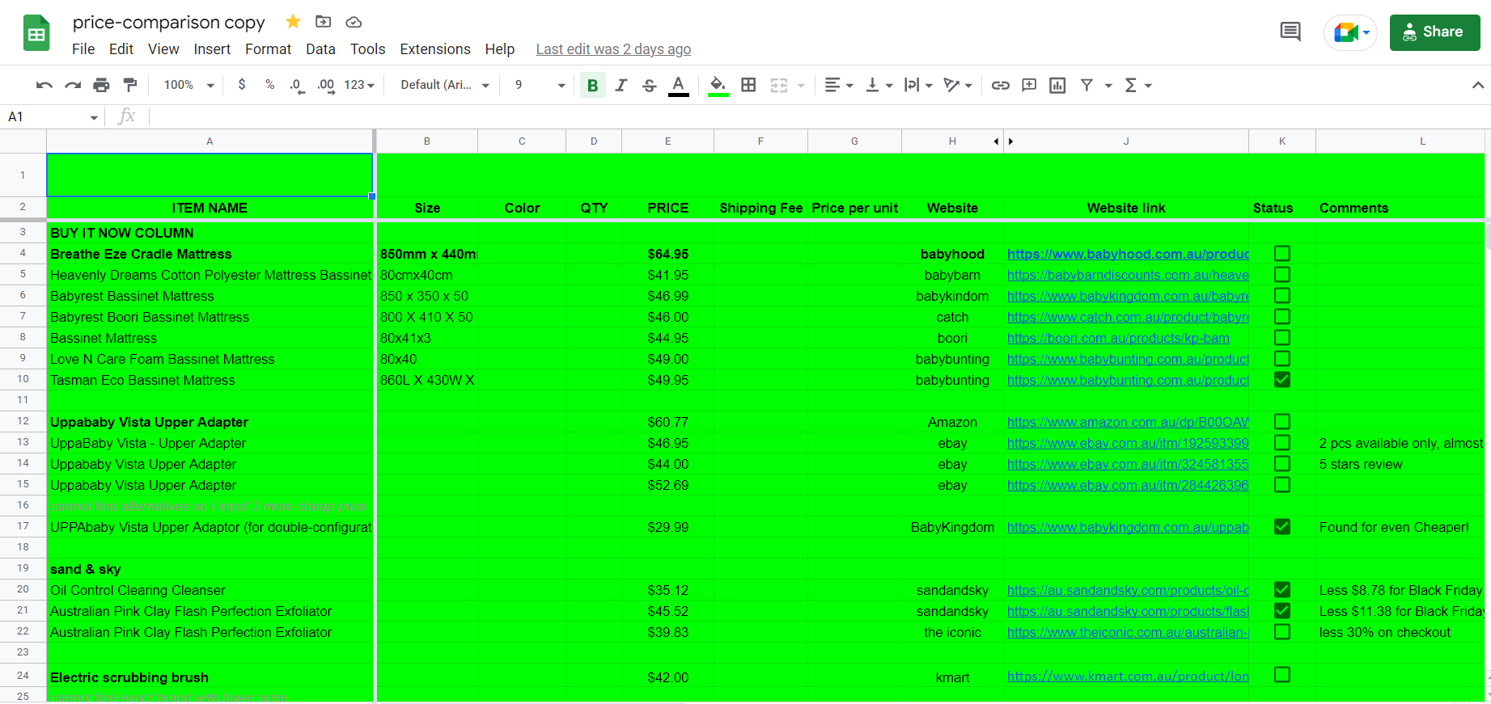The image size is (1491, 704).
Task: Open 'Last edit was 2 days ago' link
Action: coord(613,49)
